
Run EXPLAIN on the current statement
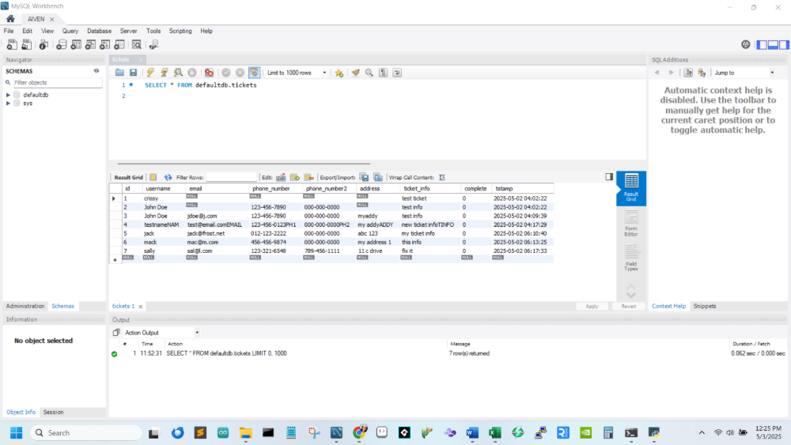click(178, 73)
